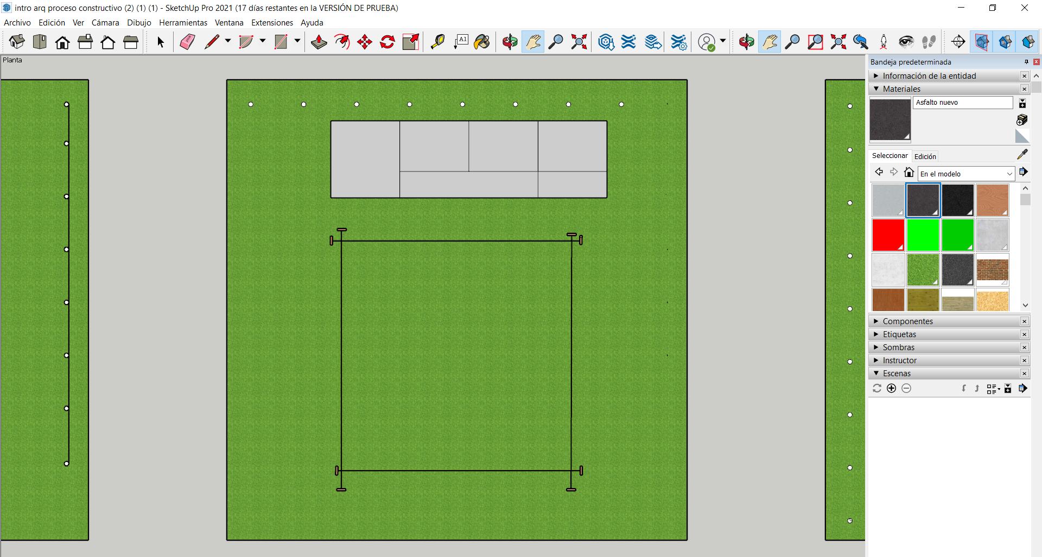The image size is (1042, 557).
Task: Switch to the Planta scene tab
Action: [12, 60]
